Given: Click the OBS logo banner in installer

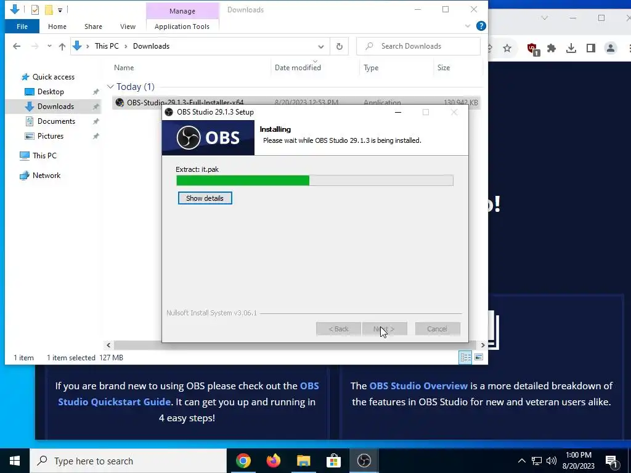Looking at the screenshot, I should [208, 137].
